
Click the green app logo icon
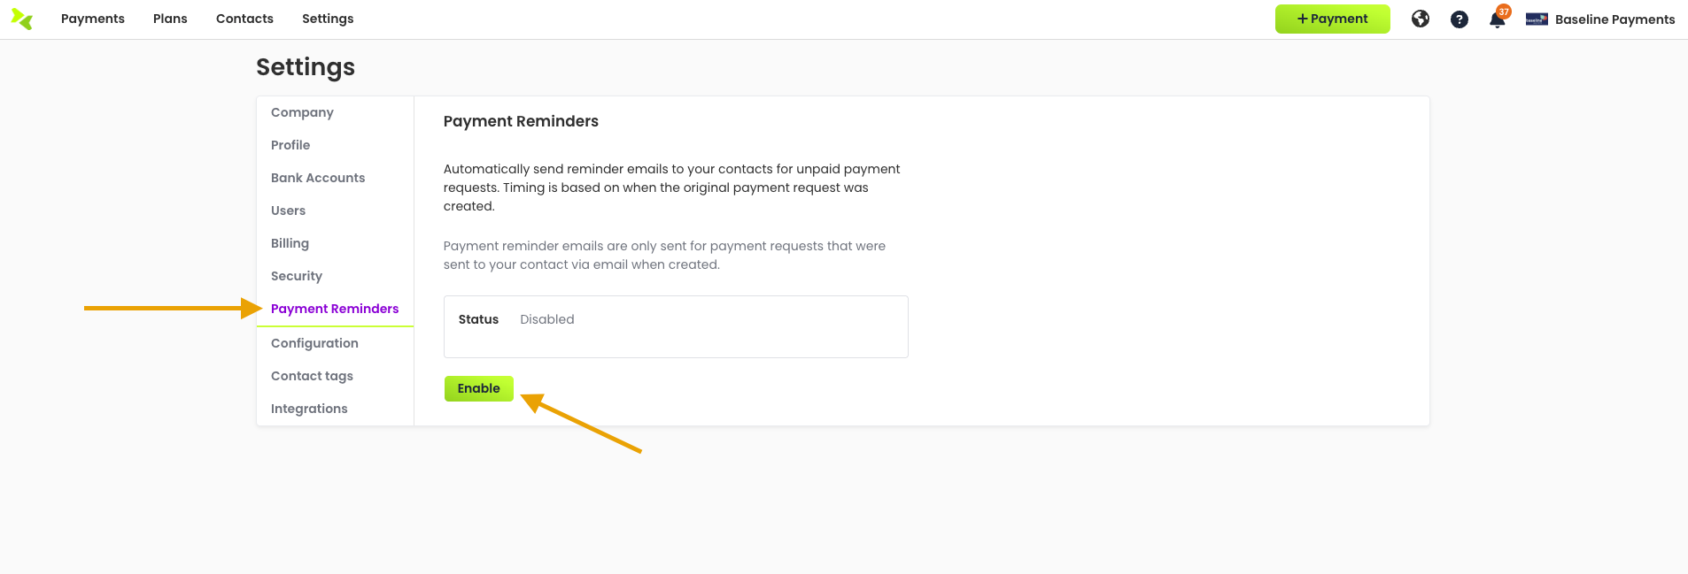coord(22,19)
